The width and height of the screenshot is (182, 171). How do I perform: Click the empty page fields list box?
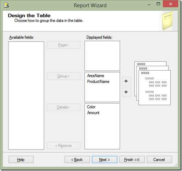point(102,56)
